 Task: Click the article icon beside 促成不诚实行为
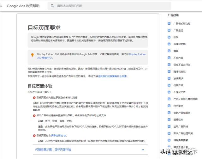click(x=169, y=64)
